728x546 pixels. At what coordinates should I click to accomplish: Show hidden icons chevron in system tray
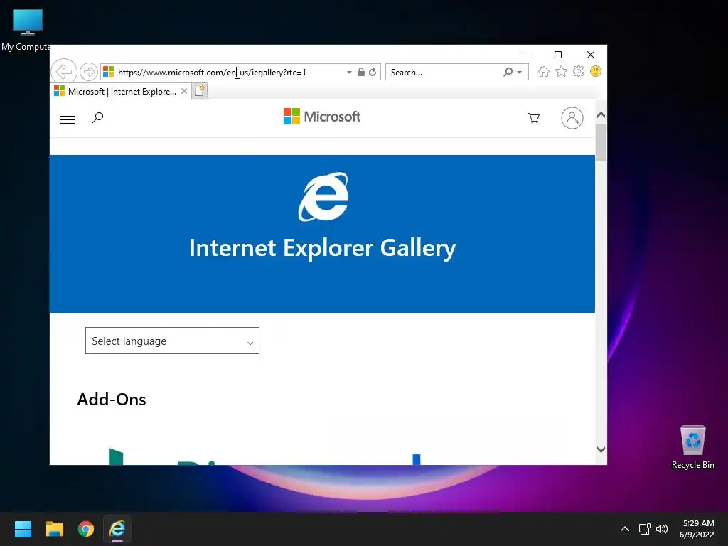(625, 529)
